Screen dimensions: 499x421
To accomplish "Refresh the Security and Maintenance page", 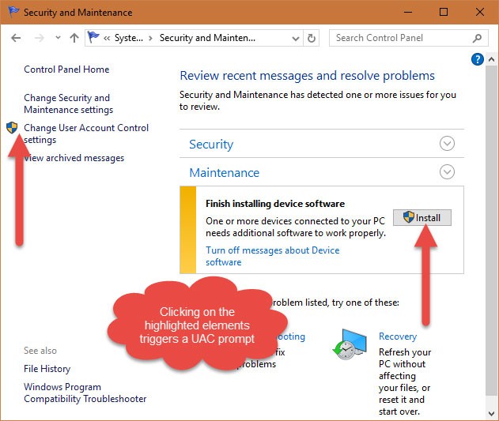I will [x=312, y=38].
